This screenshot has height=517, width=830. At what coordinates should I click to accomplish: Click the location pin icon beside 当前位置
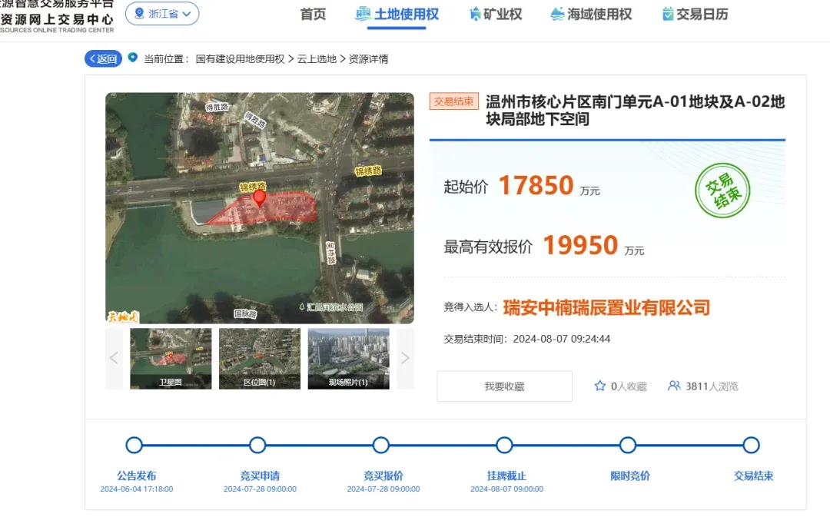pyautogui.click(x=133, y=57)
